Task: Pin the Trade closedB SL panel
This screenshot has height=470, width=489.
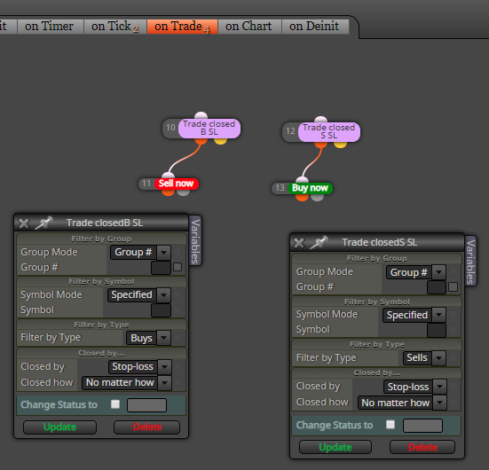Action: point(43,223)
